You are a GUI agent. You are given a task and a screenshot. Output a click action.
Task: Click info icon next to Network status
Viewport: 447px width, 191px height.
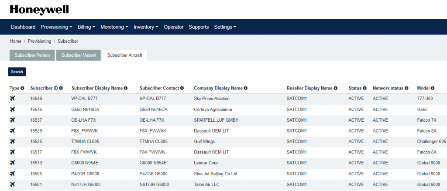[406, 88]
